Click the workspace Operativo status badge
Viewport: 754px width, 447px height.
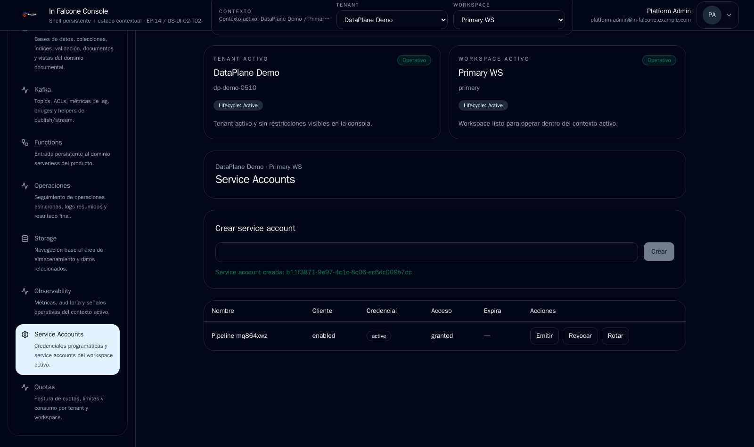pos(659,60)
